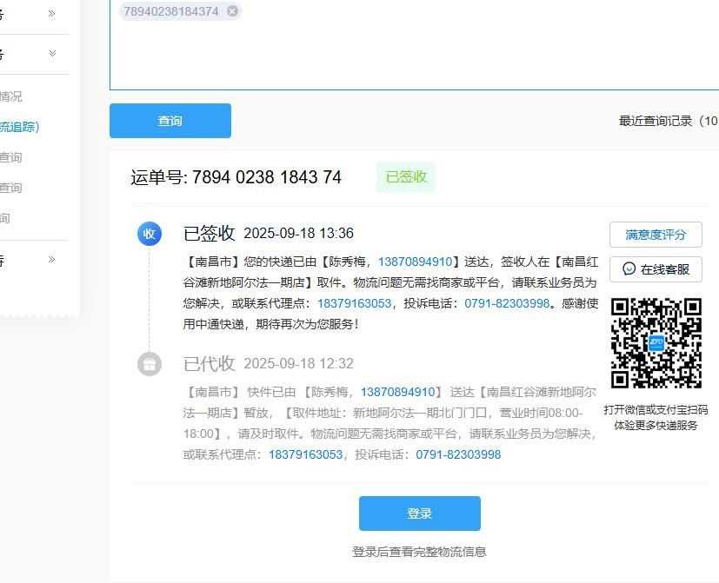Click courier phone 13870894910 in 已代收 entry
Image resolution: width=719 pixels, height=583 pixels.
pos(397,392)
